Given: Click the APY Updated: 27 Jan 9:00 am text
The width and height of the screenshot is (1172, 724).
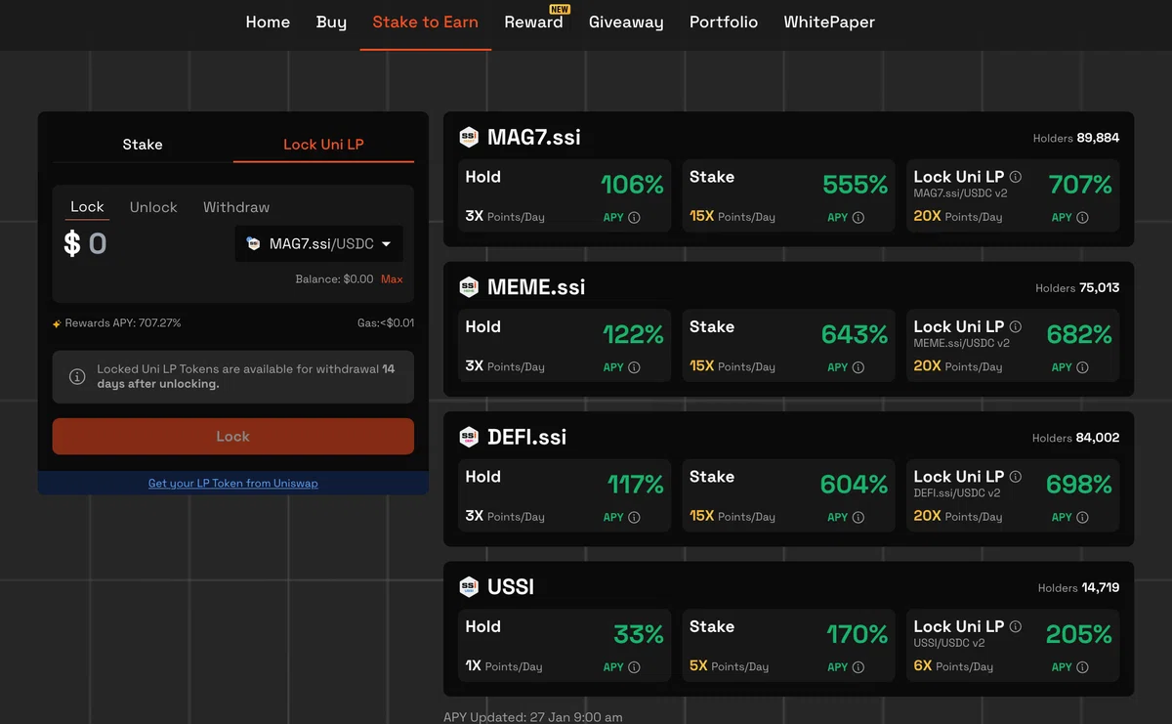Looking at the screenshot, I should coord(533,717).
